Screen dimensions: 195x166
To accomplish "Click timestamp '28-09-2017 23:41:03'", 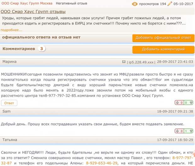I will pos(175,62).
